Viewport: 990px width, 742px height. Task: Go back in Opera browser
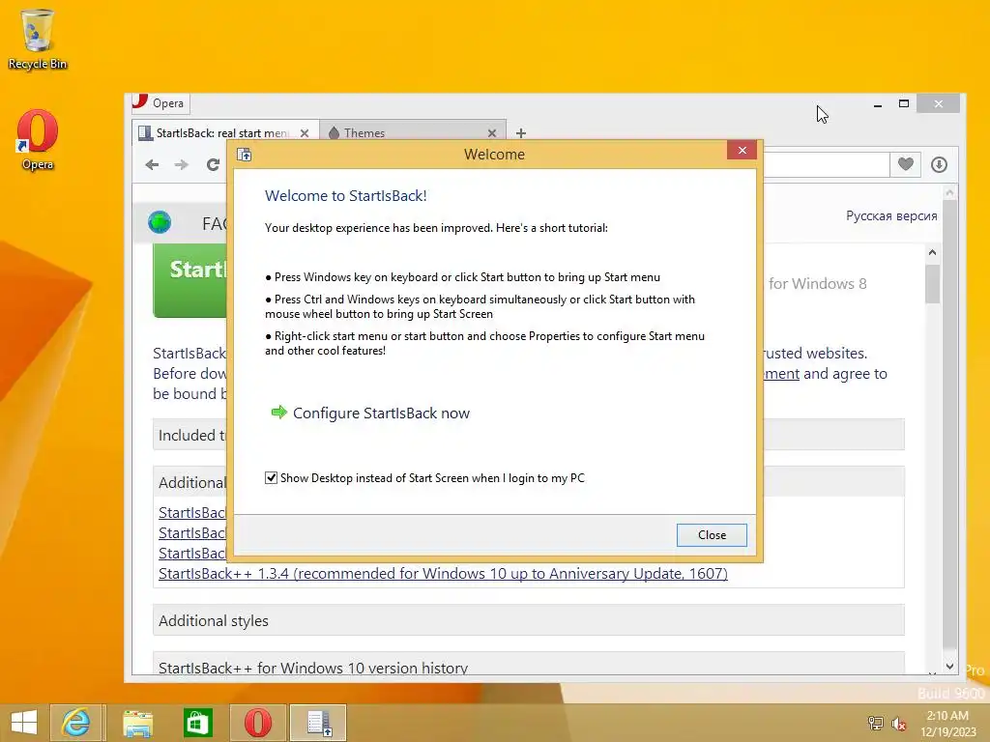[152, 164]
